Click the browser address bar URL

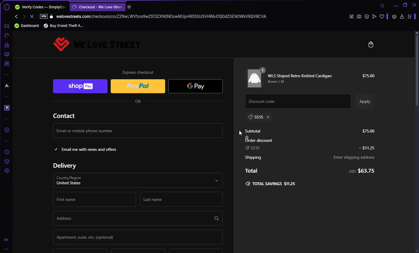coord(161,16)
